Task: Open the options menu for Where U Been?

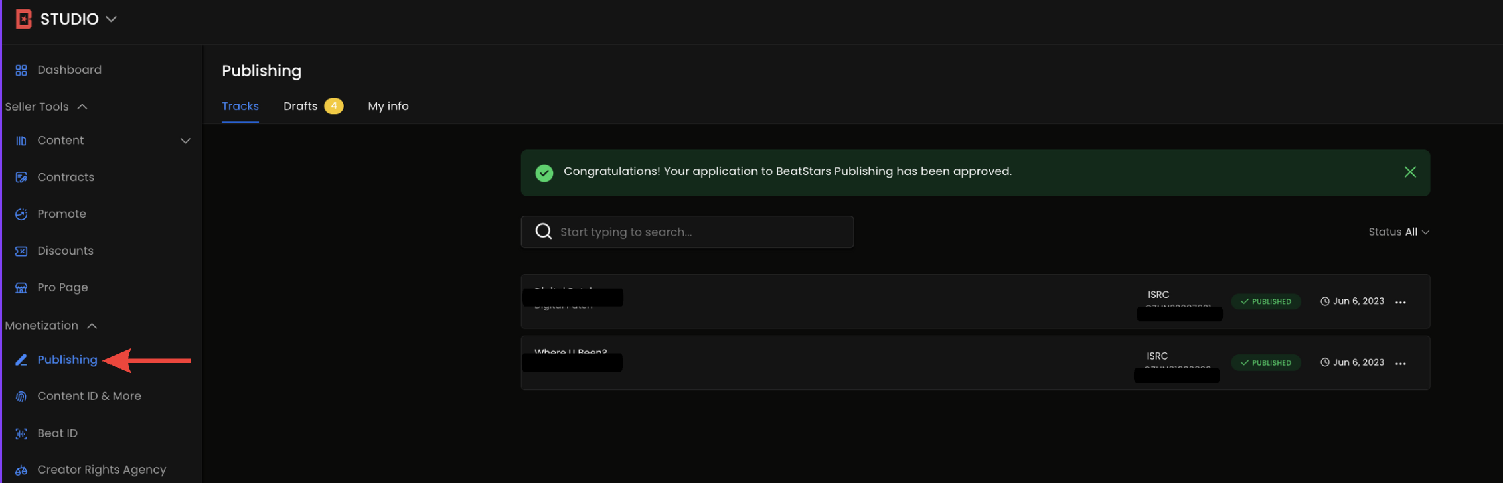Action: click(1401, 362)
